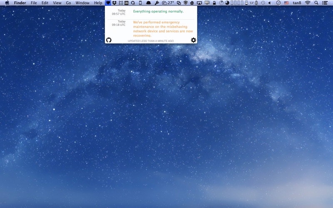Screen dimensions: 333x208
Task: Open the US flag input source menu
Action: [286, 3]
